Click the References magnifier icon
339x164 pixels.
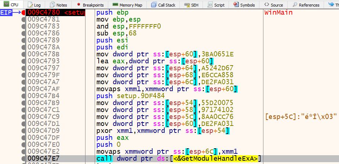coord(295,4)
